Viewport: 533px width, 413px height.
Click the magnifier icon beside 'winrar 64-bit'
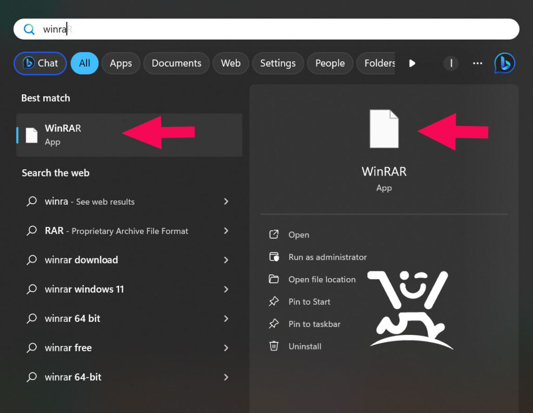pos(32,377)
